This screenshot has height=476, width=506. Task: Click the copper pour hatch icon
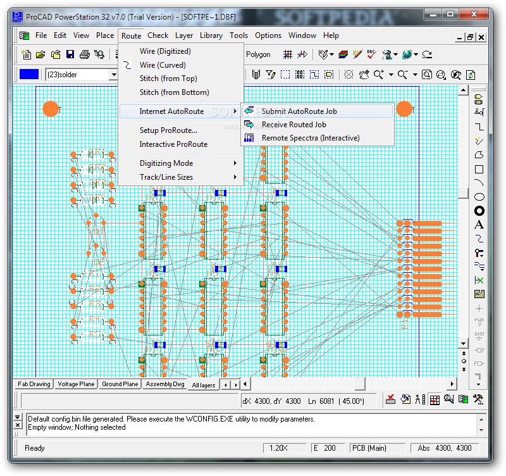(479, 294)
